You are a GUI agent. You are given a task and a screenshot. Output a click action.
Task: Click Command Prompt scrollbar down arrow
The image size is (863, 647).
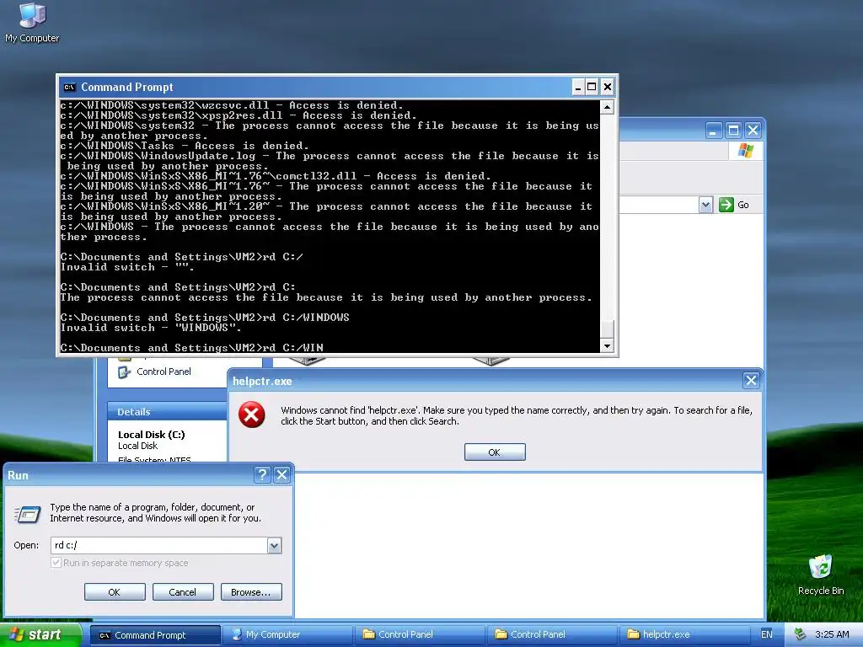607,346
